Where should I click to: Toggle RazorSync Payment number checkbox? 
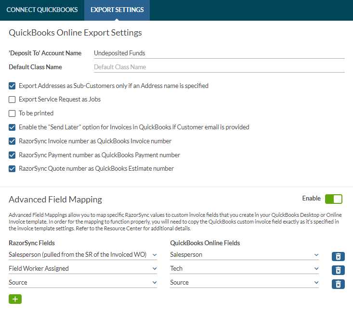pyautogui.click(x=12, y=155)
